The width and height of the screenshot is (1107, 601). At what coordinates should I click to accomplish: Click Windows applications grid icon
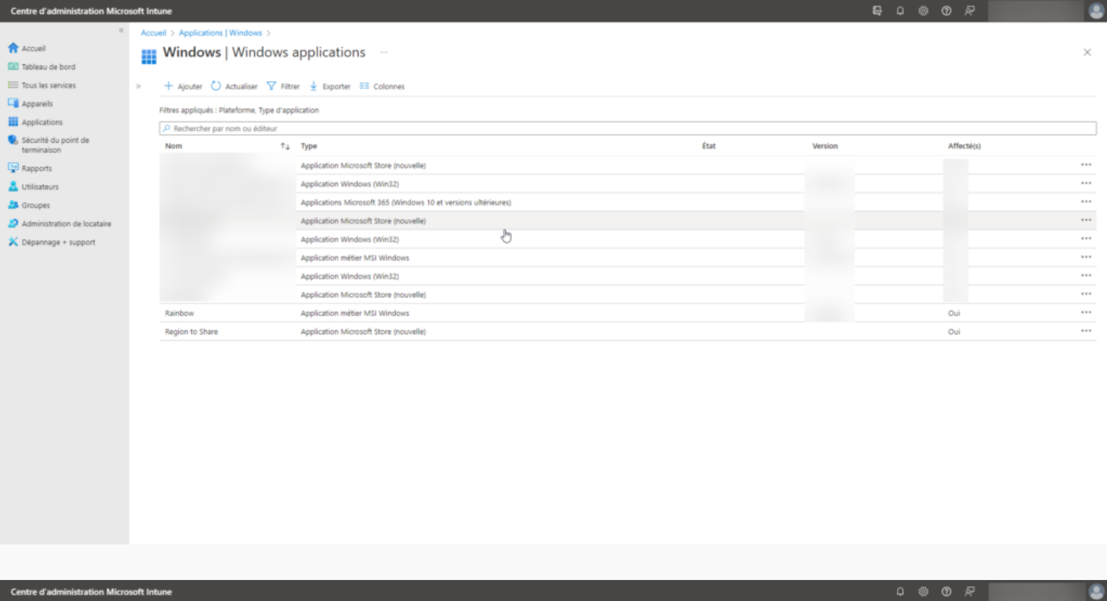148,56
